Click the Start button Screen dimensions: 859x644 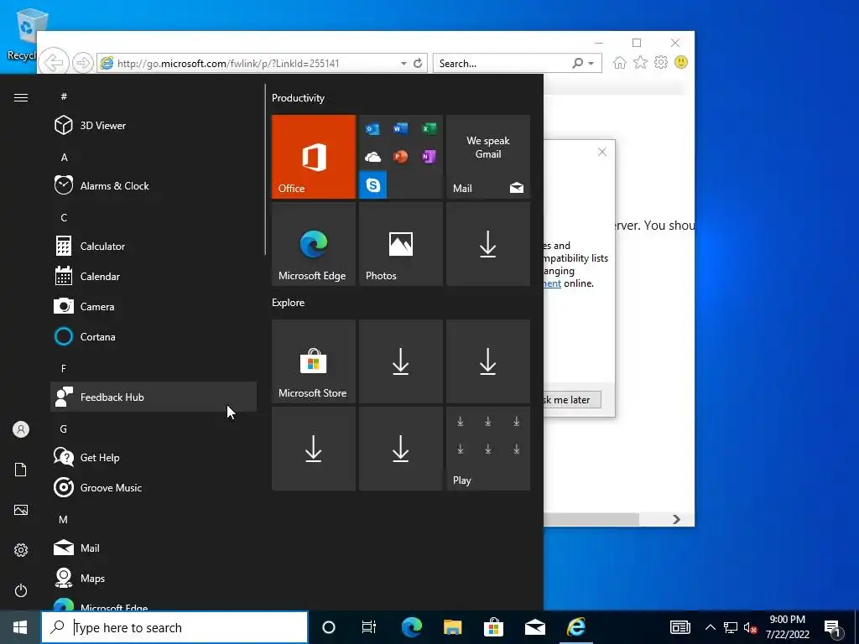(x=20, y=627)
